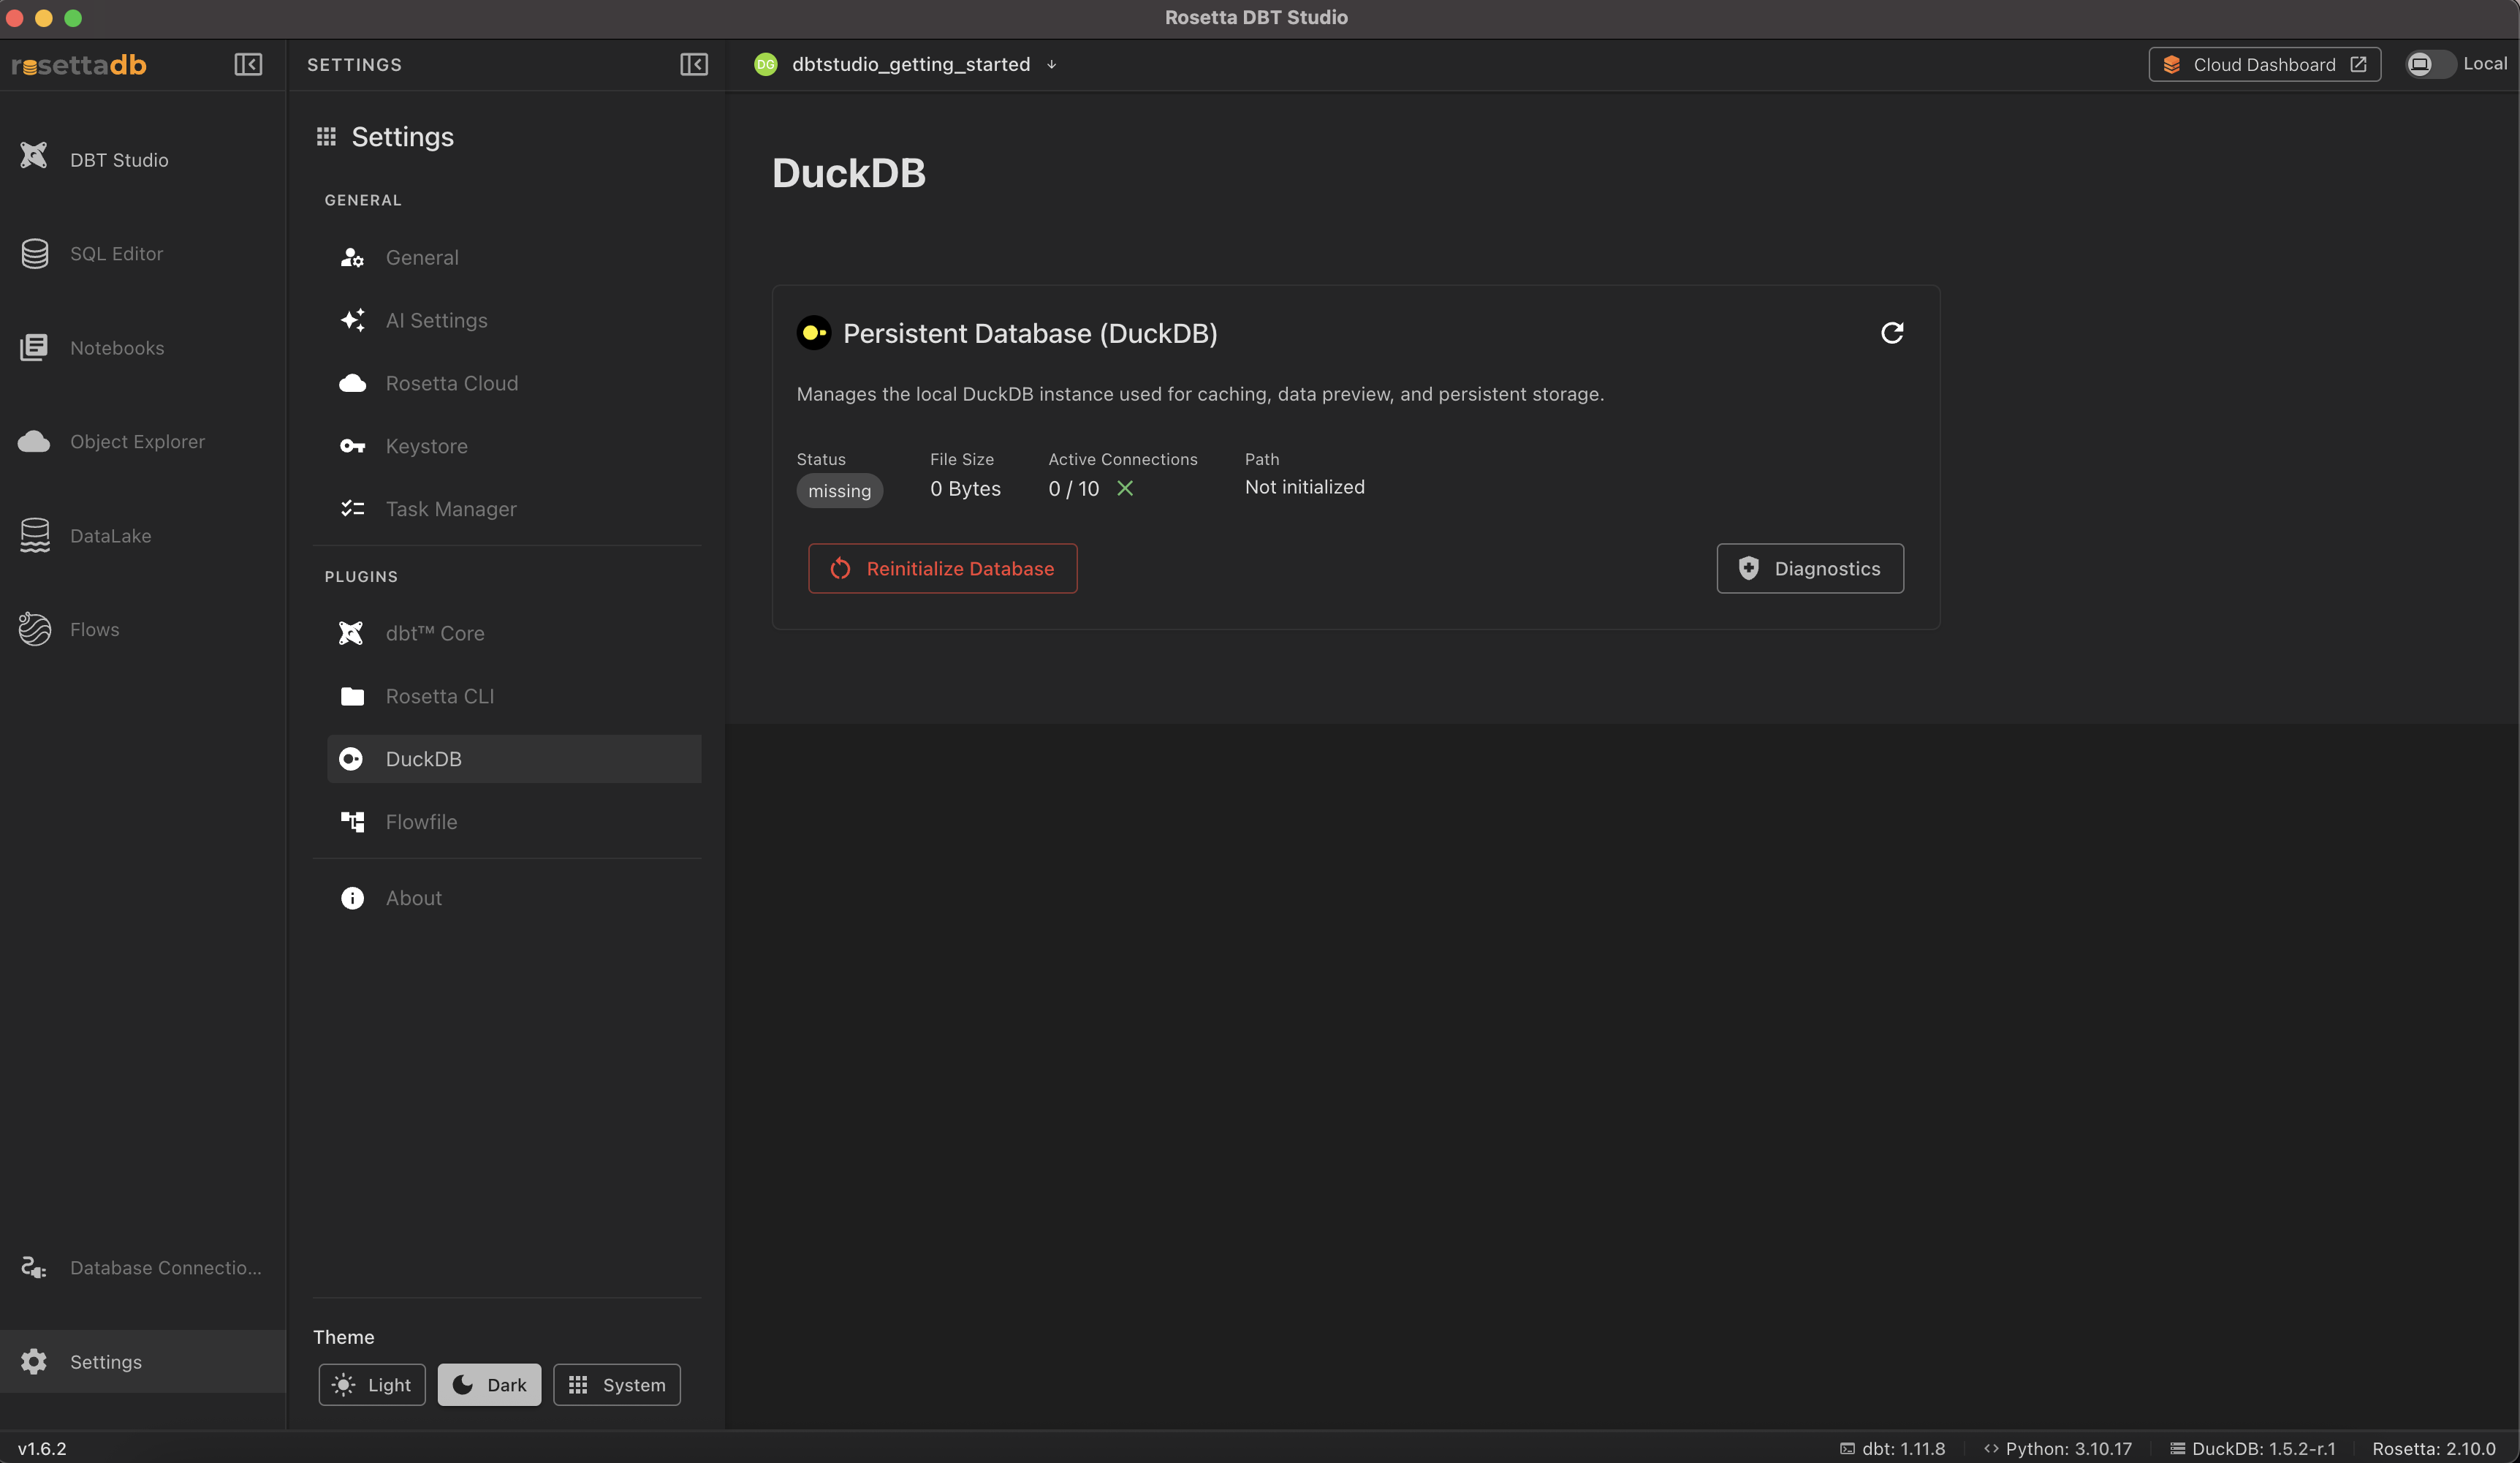Open AI Settings sparkle icon

pyautogui.click(x=352, y=320)
